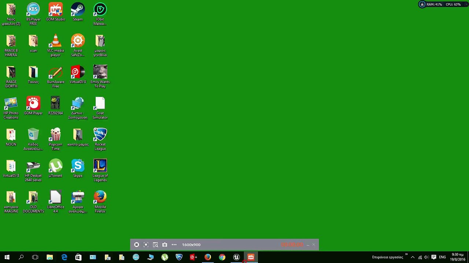Screen dimensions: 469x263
Task: Select the κατερινα IMAGINE folder
Action: [x=11, y=202]
